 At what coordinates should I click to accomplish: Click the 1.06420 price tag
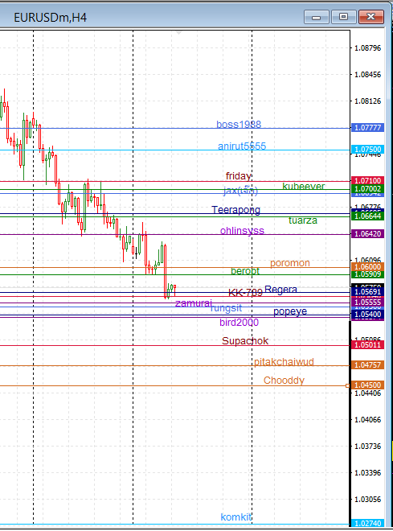367,233
